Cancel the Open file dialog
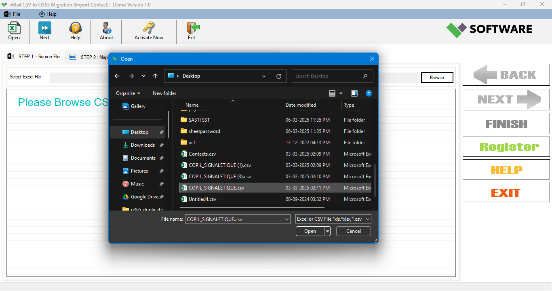 click(x=354, y=231)
